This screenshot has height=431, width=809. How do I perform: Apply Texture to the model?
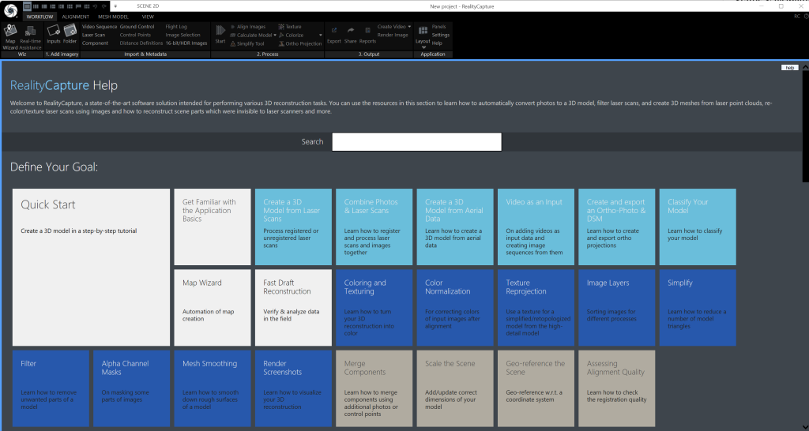[x=290, y=27]
